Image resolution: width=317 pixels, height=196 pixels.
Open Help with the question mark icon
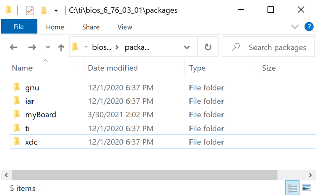[x=309, y=27]
